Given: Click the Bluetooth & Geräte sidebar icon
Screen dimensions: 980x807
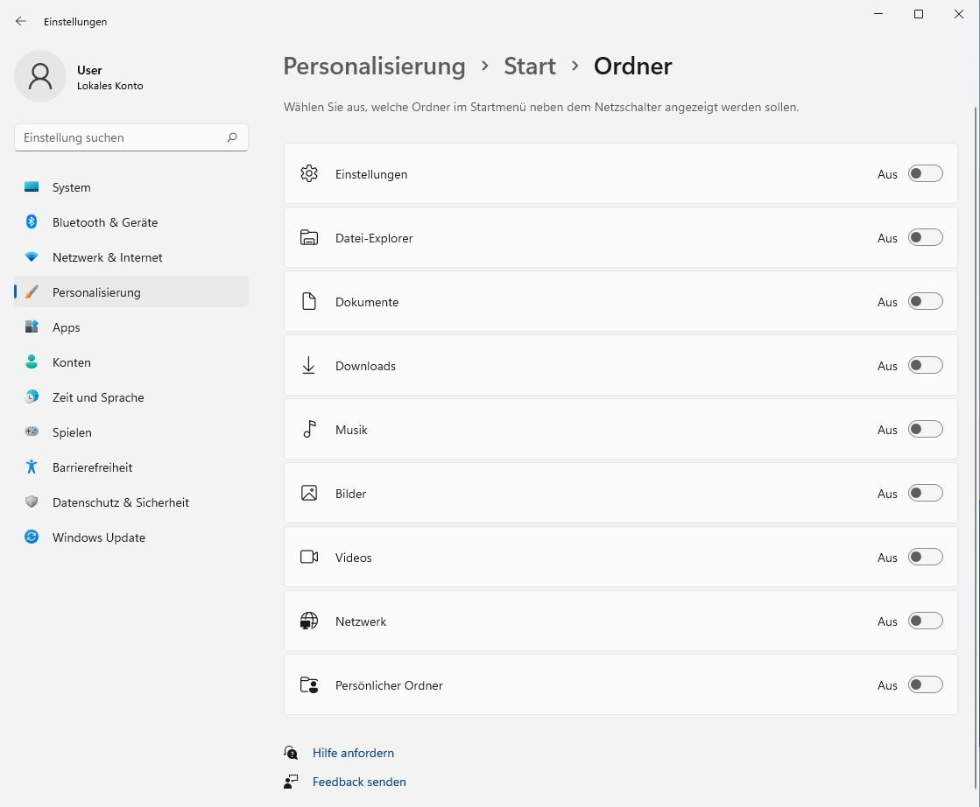Looking at the screenshot, I should pos(32,222).
